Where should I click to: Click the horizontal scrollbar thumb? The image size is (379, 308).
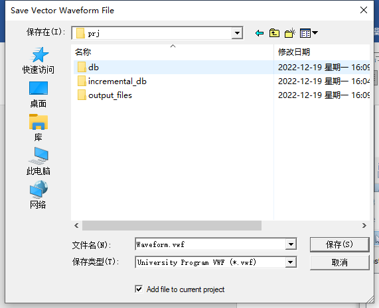[172, 225]
